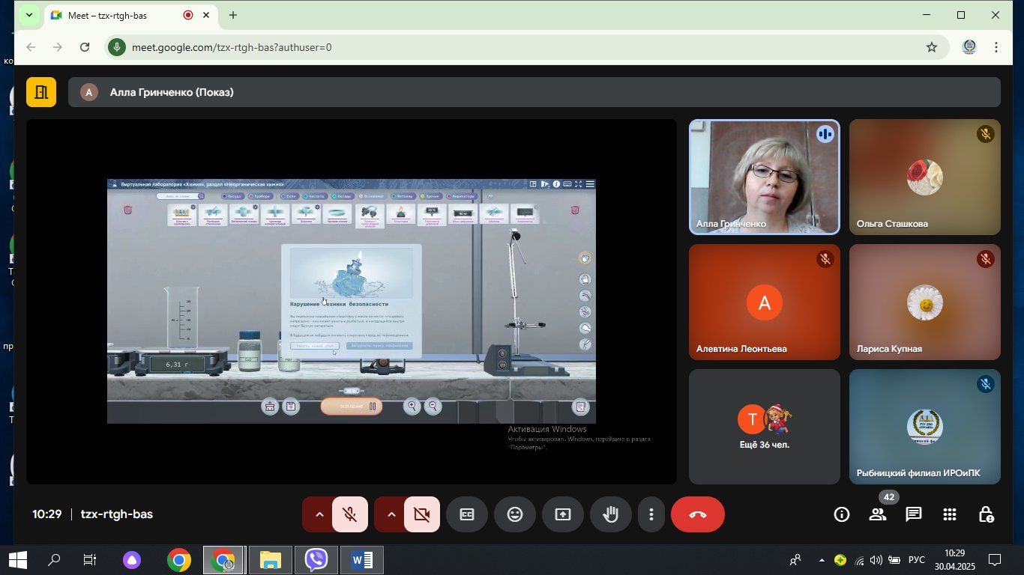Click the left red trash bin in lab
This screenshot has width=1024, height=575.
[128, 210]
